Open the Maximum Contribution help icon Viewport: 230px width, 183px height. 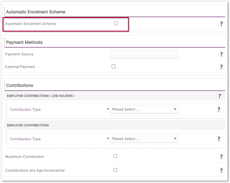(x=221, y=157)
